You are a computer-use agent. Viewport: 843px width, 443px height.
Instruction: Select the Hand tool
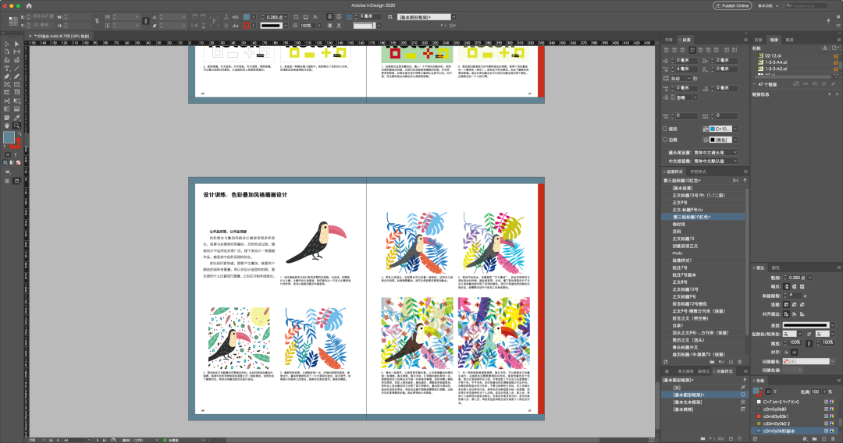click(6, 126)
